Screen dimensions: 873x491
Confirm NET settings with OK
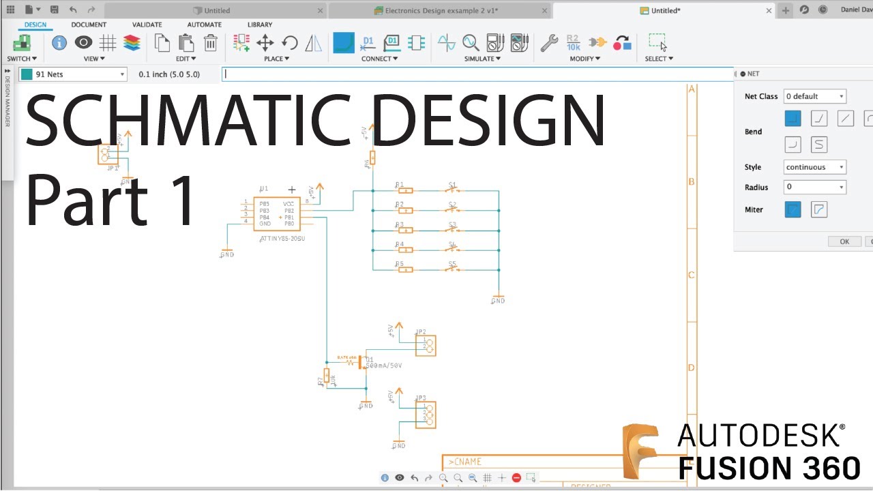[x=844, y=241]
